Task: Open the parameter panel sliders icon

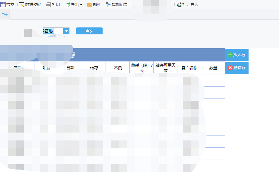Action: tap(5, 14)
